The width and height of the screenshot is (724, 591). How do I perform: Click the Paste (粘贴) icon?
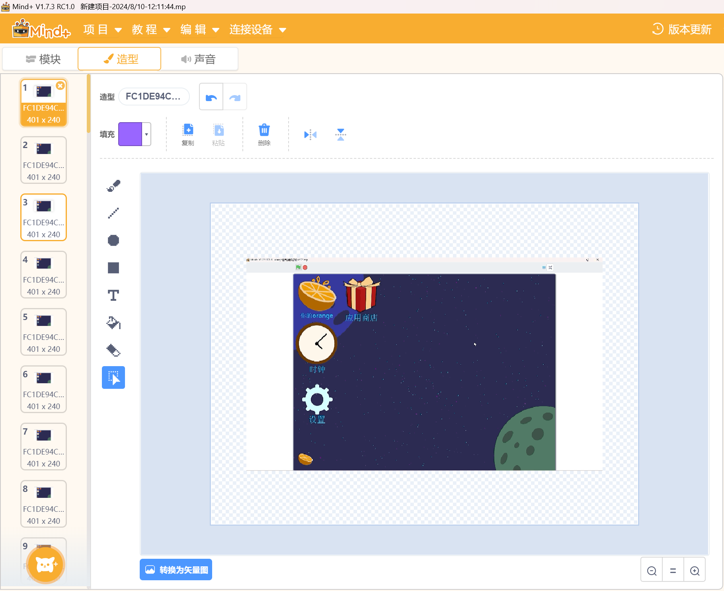point(219,135)
